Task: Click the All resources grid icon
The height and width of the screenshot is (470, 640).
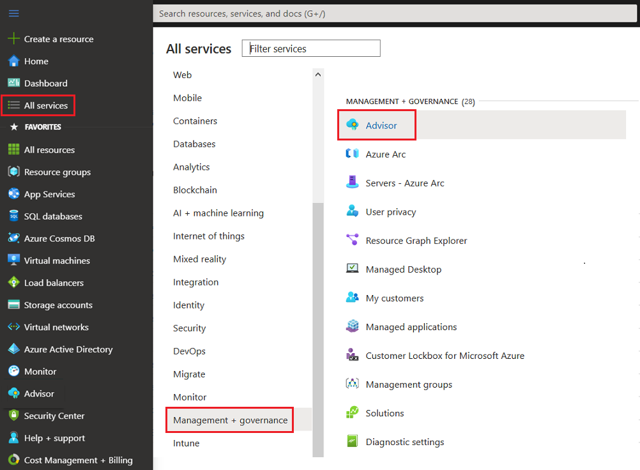Action: [x=13, y=149]
